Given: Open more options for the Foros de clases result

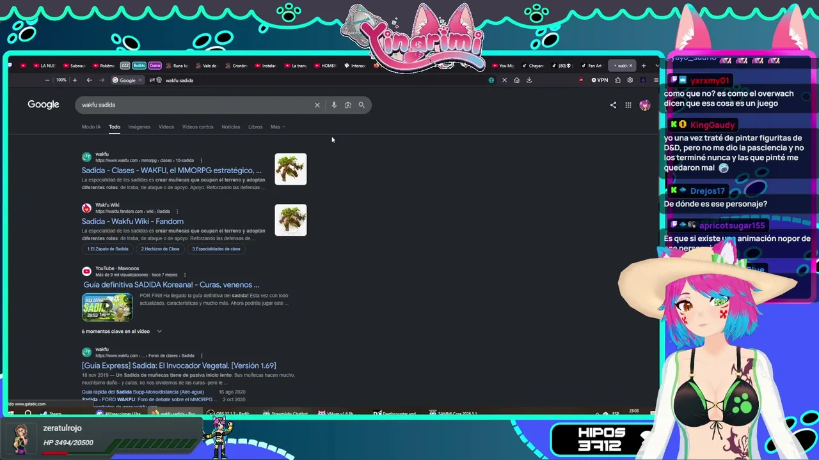Looking at the screenshot, I should [201, 356].
